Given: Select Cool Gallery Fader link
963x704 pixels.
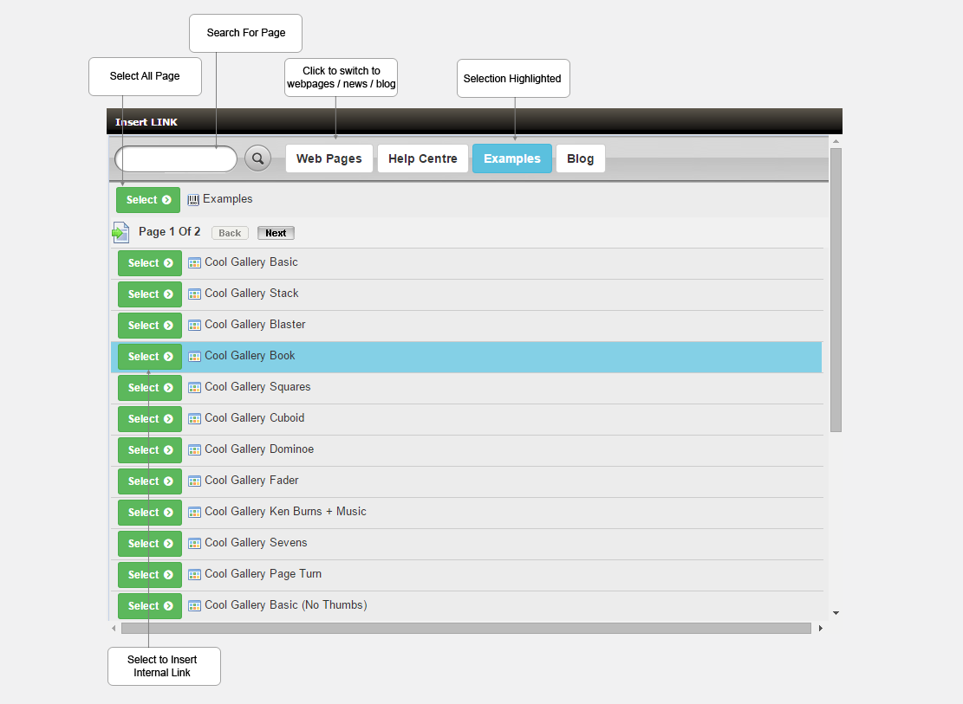Looking at the screenshot, I should click(150, 481).
